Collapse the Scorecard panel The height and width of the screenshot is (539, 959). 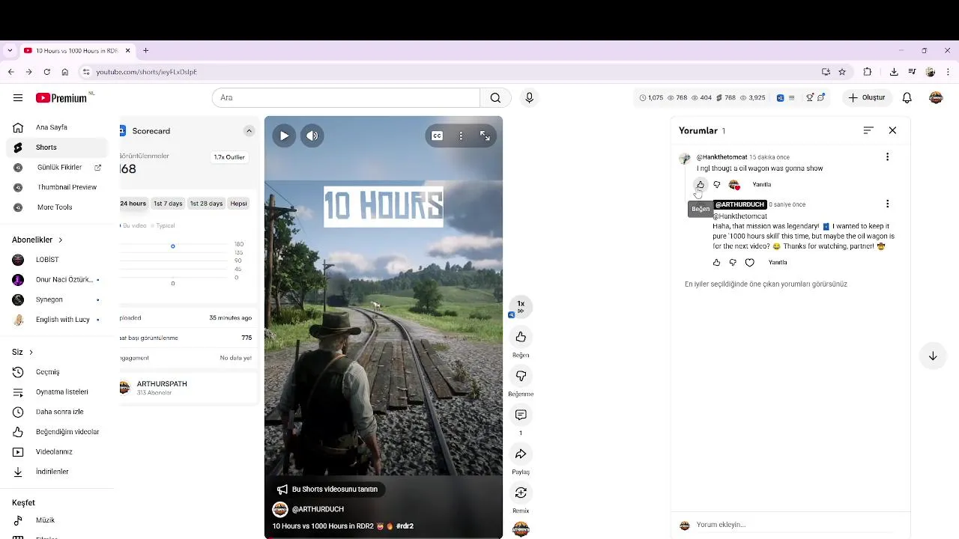coord(249,131)
